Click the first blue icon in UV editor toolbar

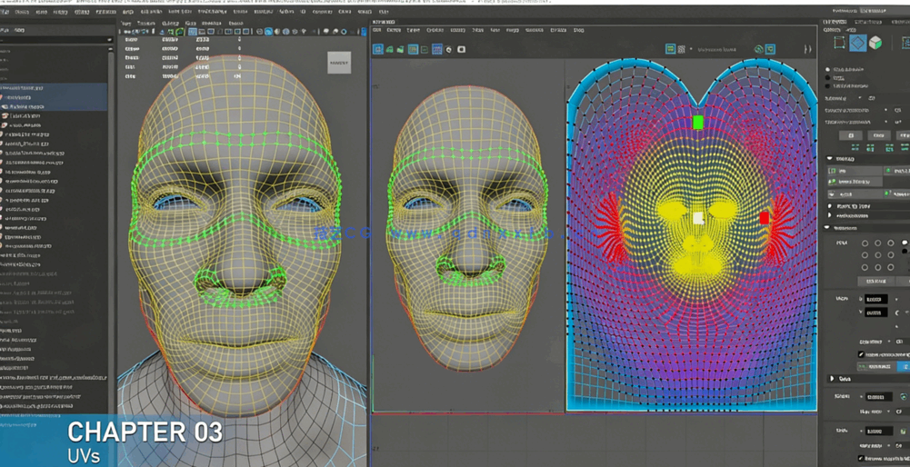[x=378, y=49]
